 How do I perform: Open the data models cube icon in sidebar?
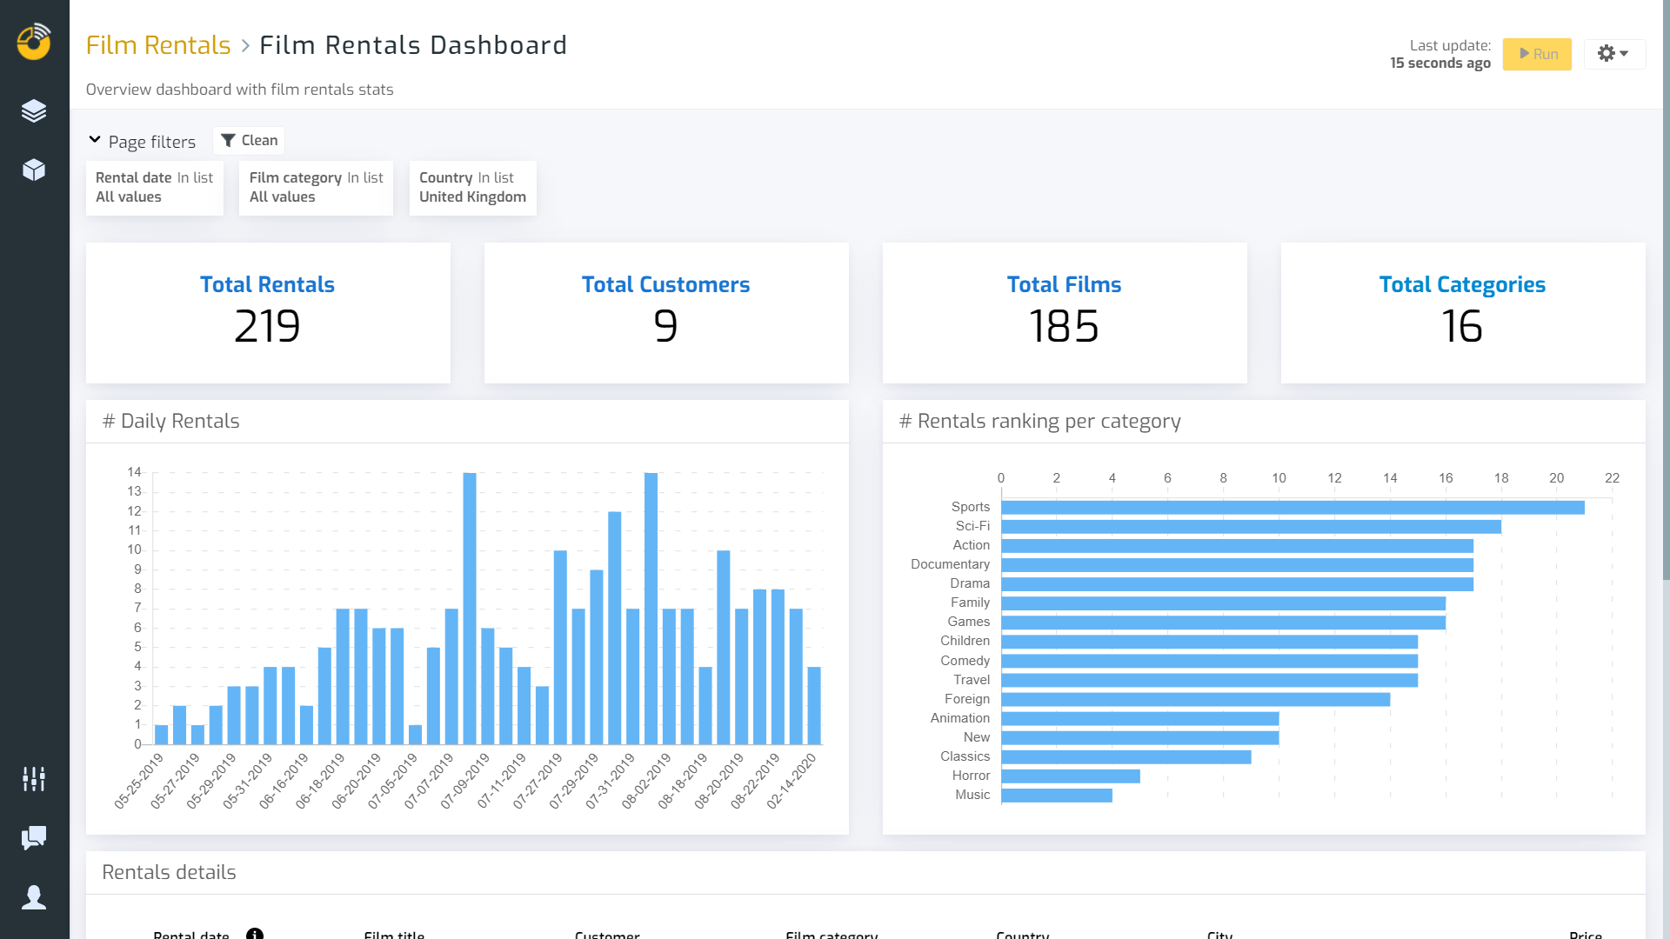click(33, 170)
